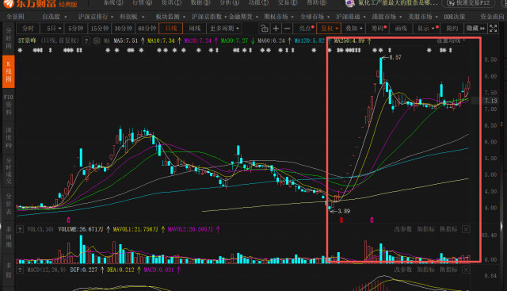Open K线图 in the left sidebar
Viewport: 507px width, 291px height.
click(x=9, y=71)
